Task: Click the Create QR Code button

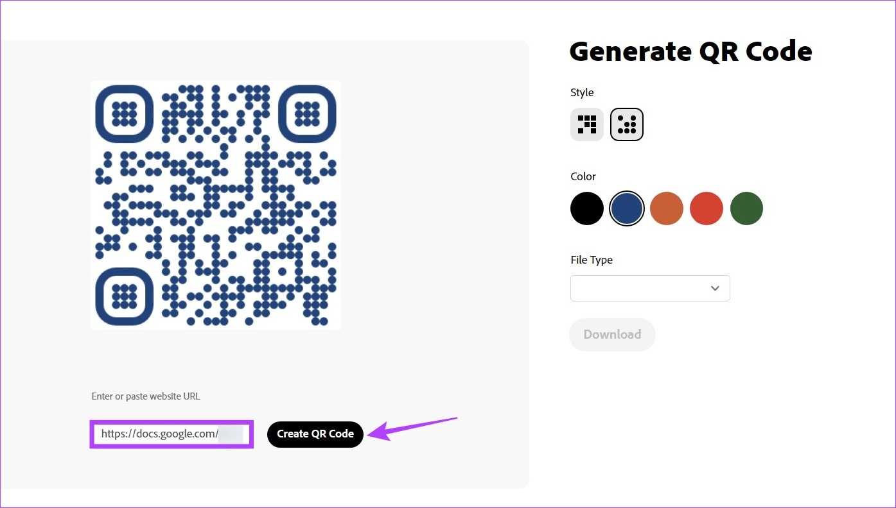Action: click(315, 434)
